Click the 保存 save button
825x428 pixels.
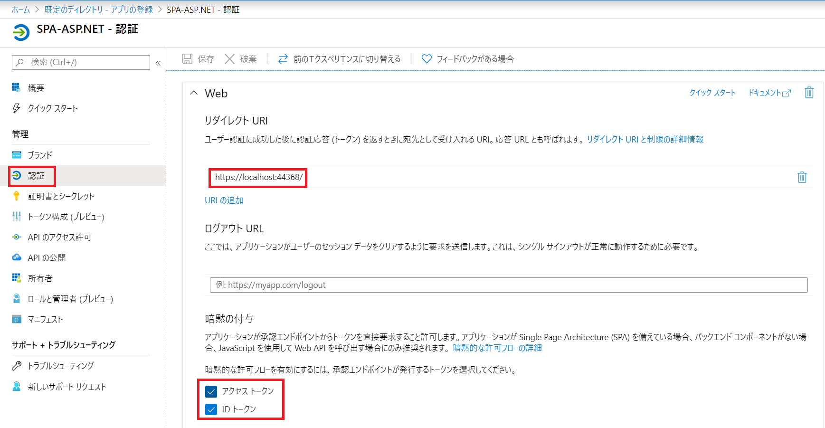point(198,58)
